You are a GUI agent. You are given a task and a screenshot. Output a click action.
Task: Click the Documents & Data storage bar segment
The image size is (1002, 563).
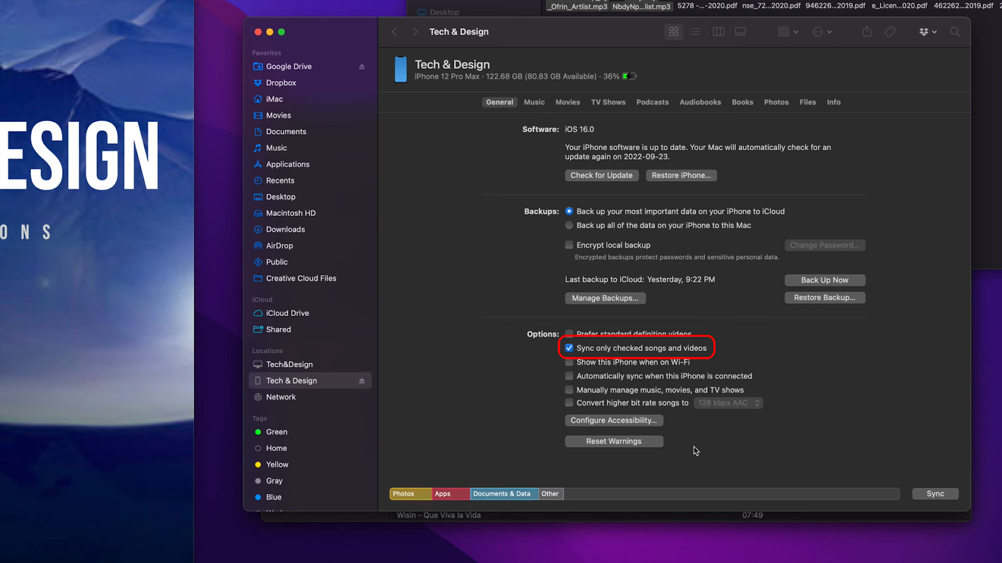(502, 494)
